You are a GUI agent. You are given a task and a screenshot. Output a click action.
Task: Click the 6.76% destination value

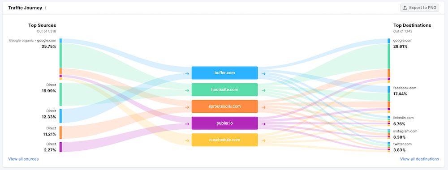[400, 124]
